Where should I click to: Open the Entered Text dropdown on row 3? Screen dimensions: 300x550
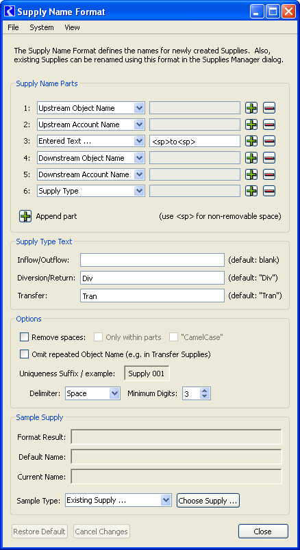[x=91, y=141]
